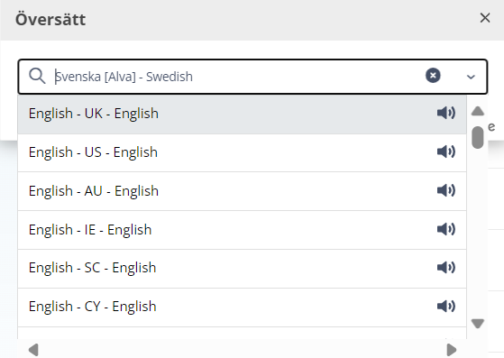Play voice sample for English - SC
This screenshot has width=504, height=358.
pos(446,268)
